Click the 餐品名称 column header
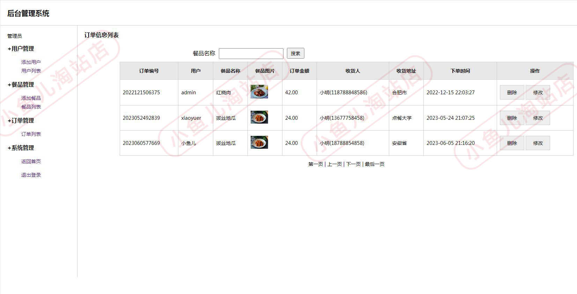Viewport: 577px width, 294px height. pos(230,71)
